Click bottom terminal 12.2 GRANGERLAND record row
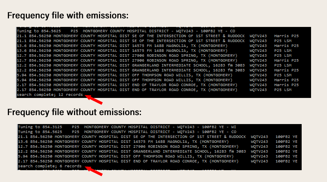 pos(158,151)
